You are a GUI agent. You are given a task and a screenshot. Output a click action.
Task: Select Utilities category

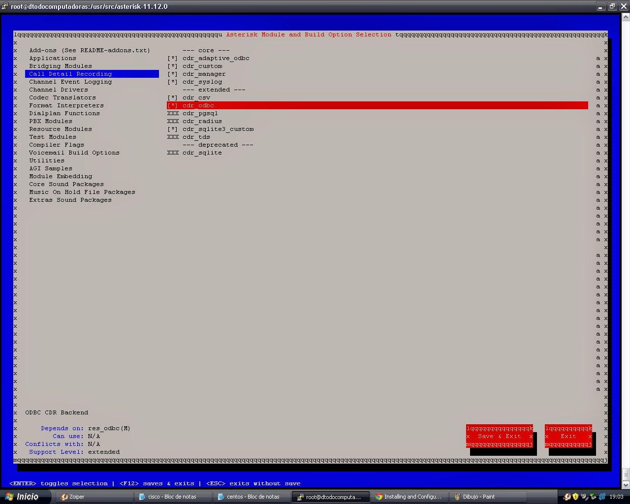pyautogui.click(x=47, y=160)
